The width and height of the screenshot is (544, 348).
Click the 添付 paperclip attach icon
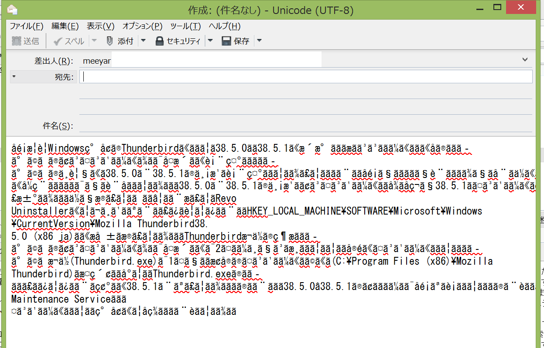[x=110, y=41]
